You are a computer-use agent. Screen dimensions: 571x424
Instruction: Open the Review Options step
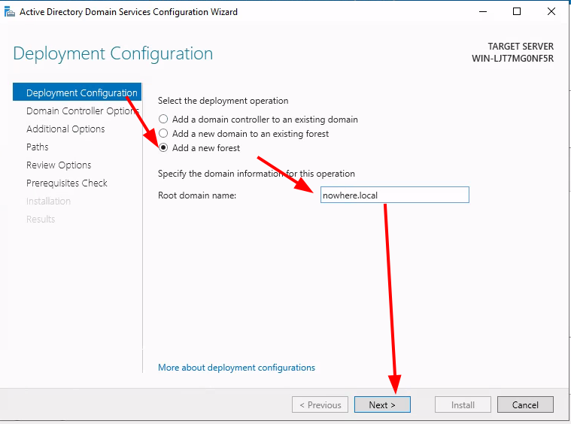coord(59,165)
